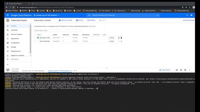Open the DEVOPS bookmark folder
The width and height of the screenshot is (200, 112).
point(23,11)
